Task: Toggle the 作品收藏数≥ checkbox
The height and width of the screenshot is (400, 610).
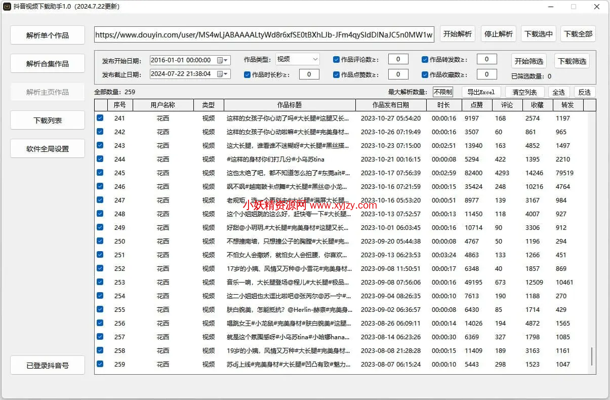Action: point(425,74)
